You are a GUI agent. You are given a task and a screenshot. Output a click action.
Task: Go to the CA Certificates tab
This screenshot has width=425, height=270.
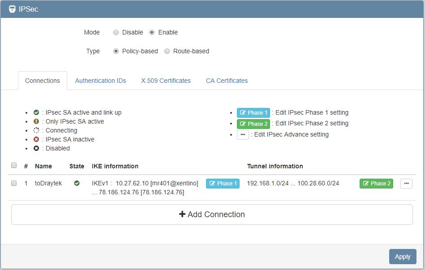click(x=227, y=81)
